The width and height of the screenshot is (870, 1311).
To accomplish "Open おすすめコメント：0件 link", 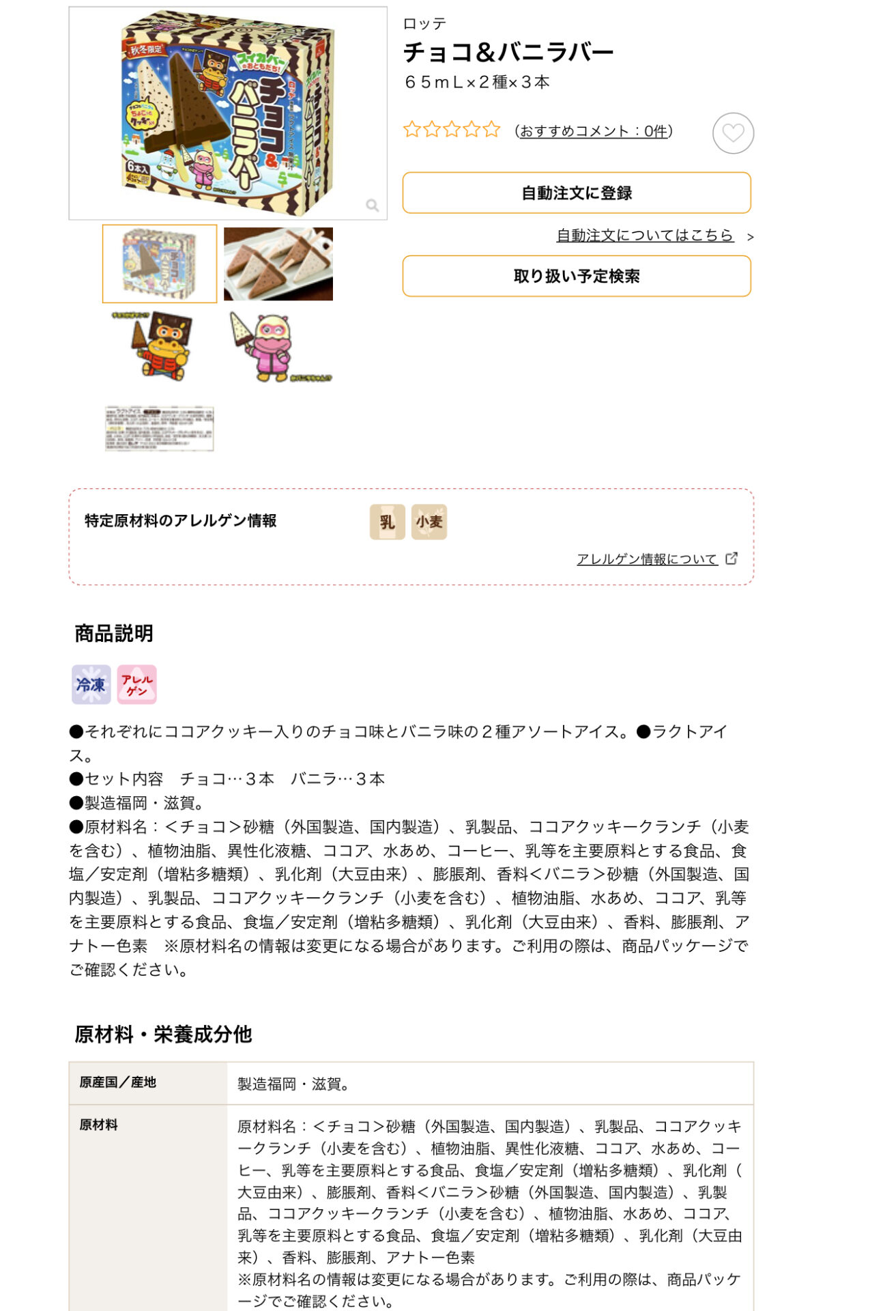I will (x=594, y=131).
